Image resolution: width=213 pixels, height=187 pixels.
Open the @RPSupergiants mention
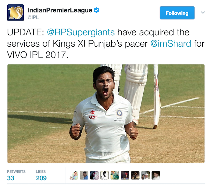(81, 33)
